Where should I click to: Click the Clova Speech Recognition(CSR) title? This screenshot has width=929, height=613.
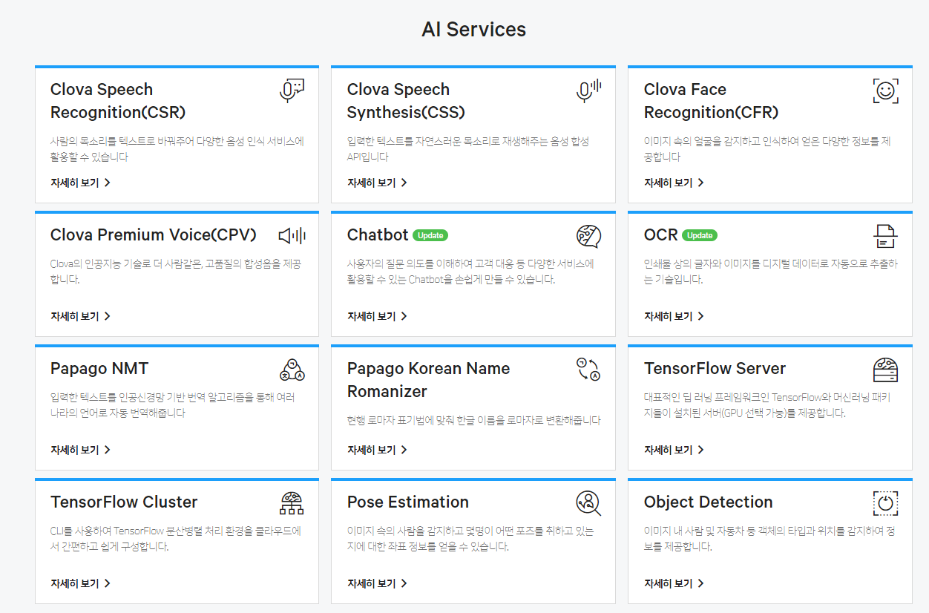[118, 101]
